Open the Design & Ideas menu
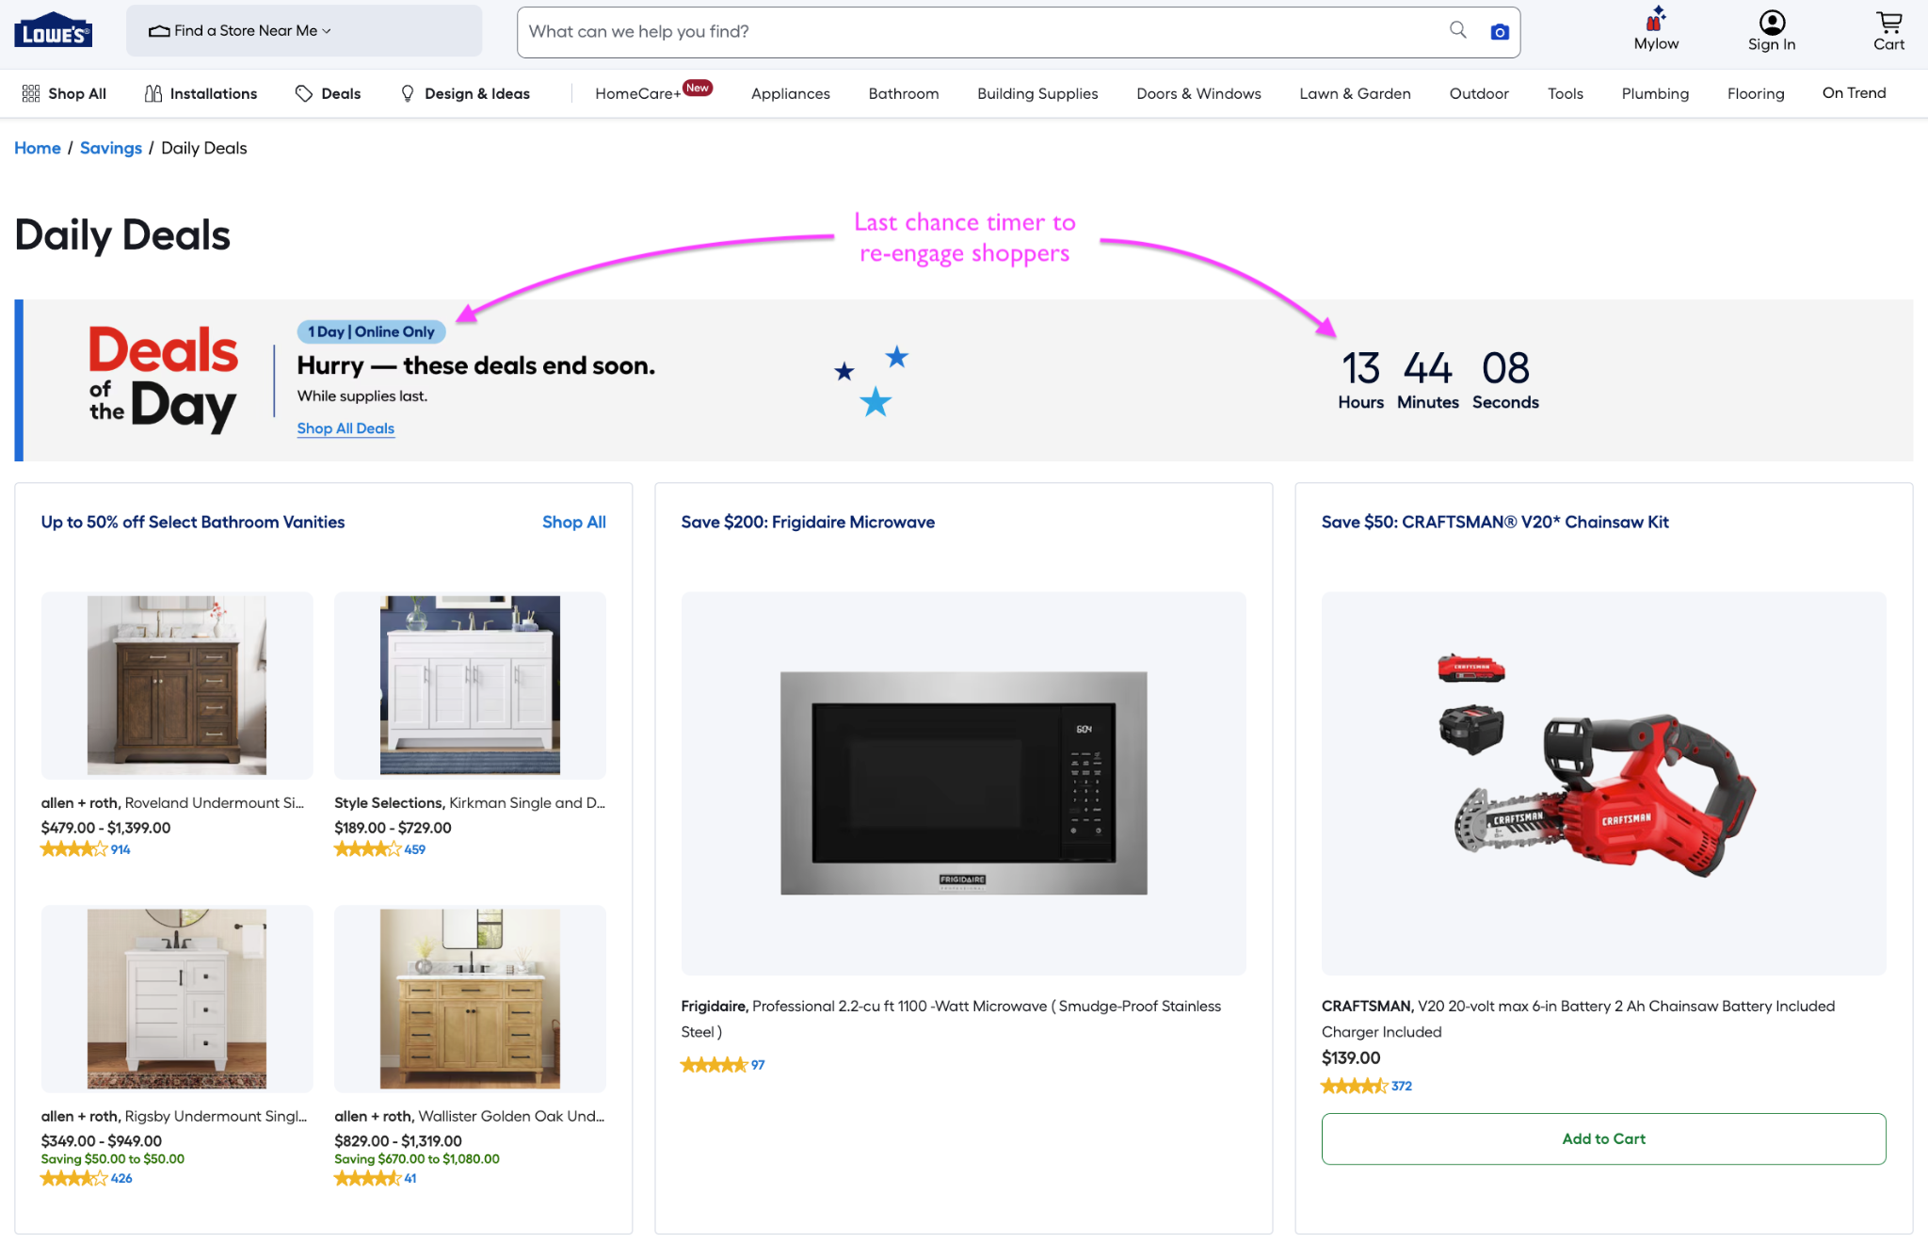Image resolution: width=1928 pixels, height=1242 pixels. [465, 93]
